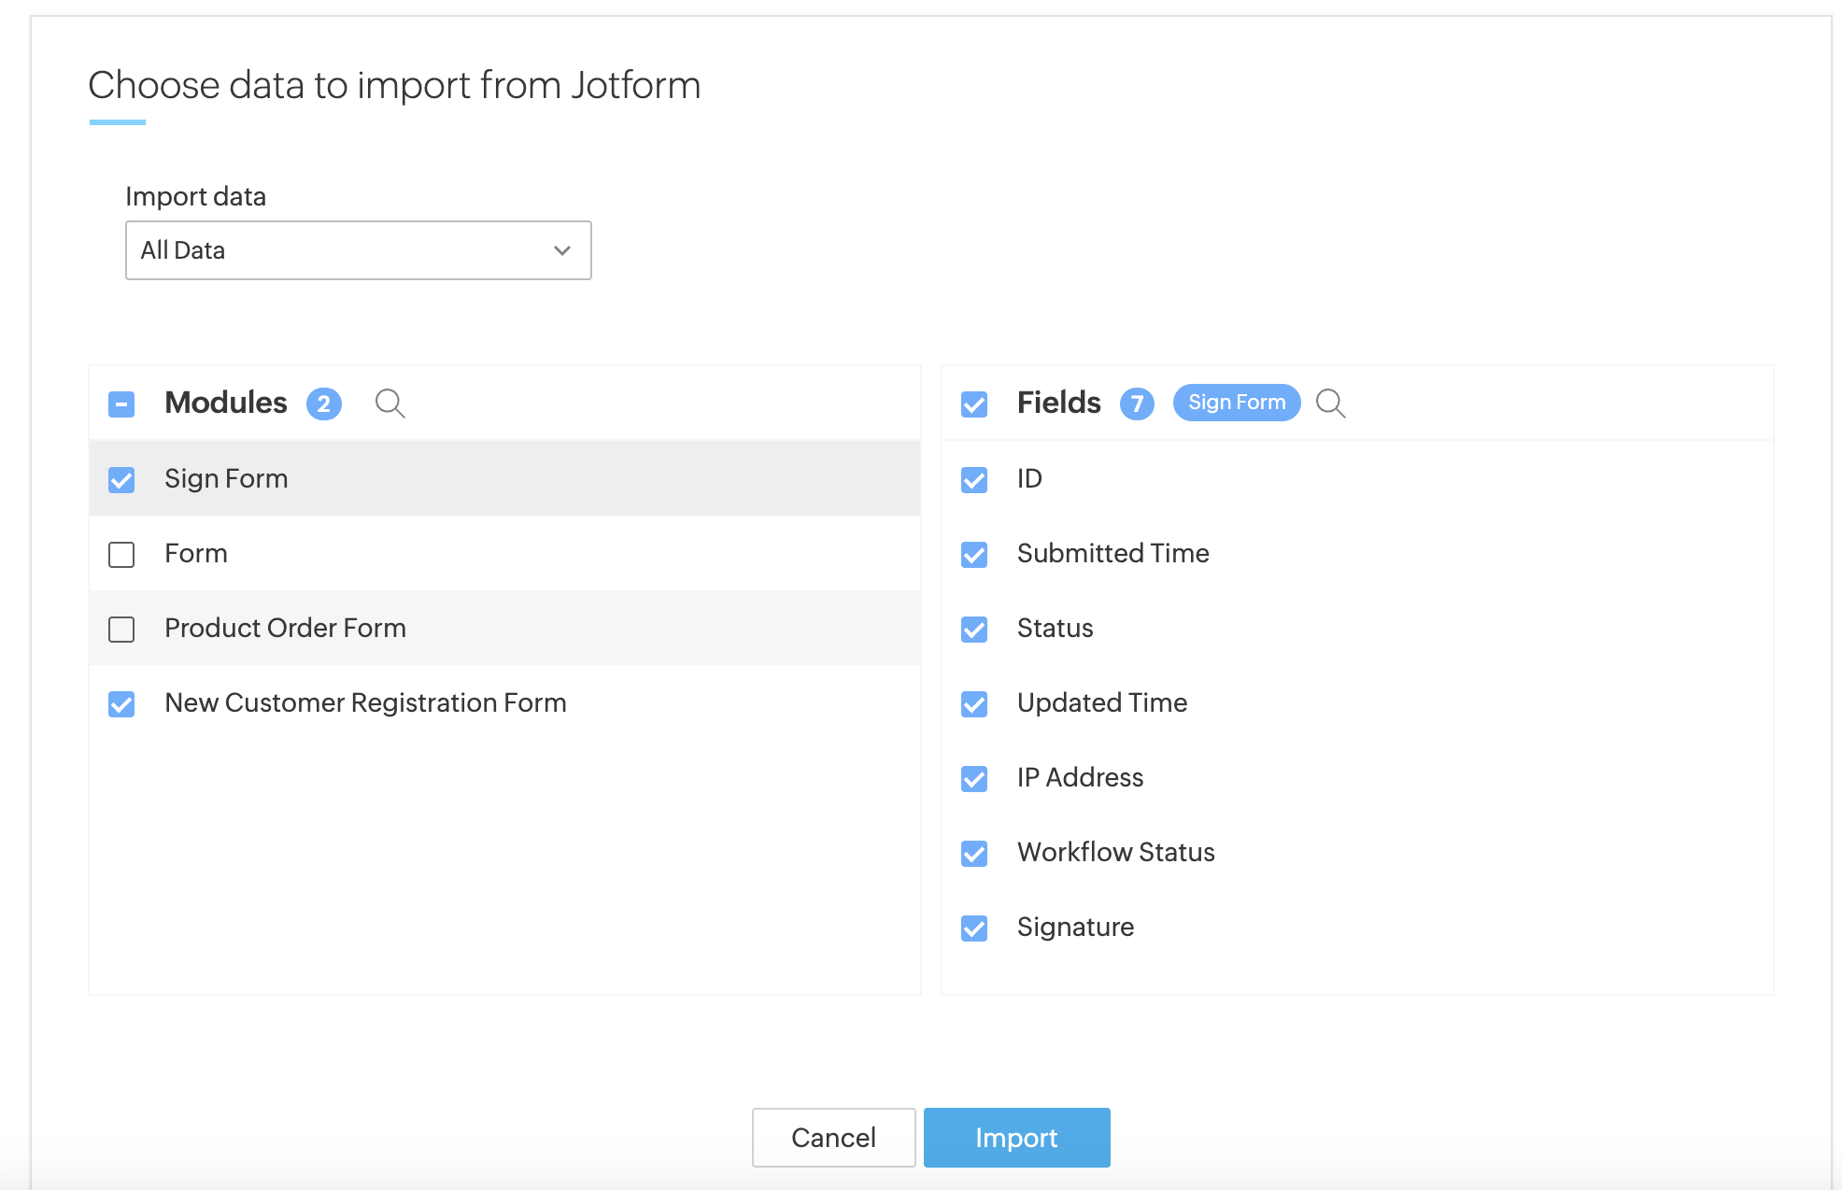Click the Import button
The height and width of the screenshot is (1190, 1842).
pyautogui.click(x=1016, y=1138)
